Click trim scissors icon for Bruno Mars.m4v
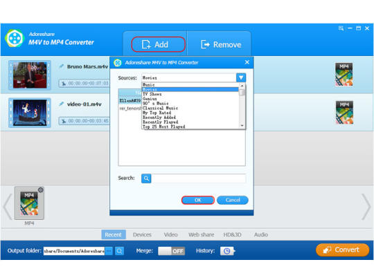The width and height of the screenshot is (374, 280). pyautogui.click(x=64, y=84)
